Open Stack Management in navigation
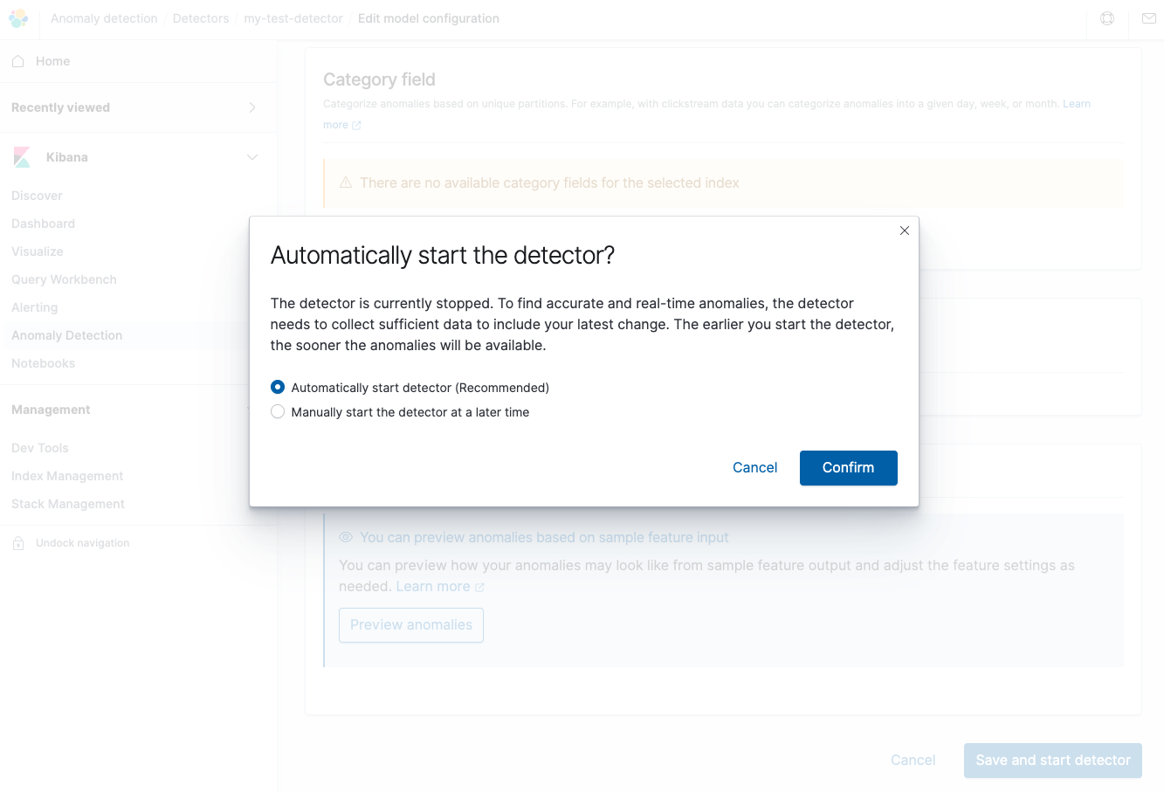This screenshot has height=792, width=1164. [68, 504]
